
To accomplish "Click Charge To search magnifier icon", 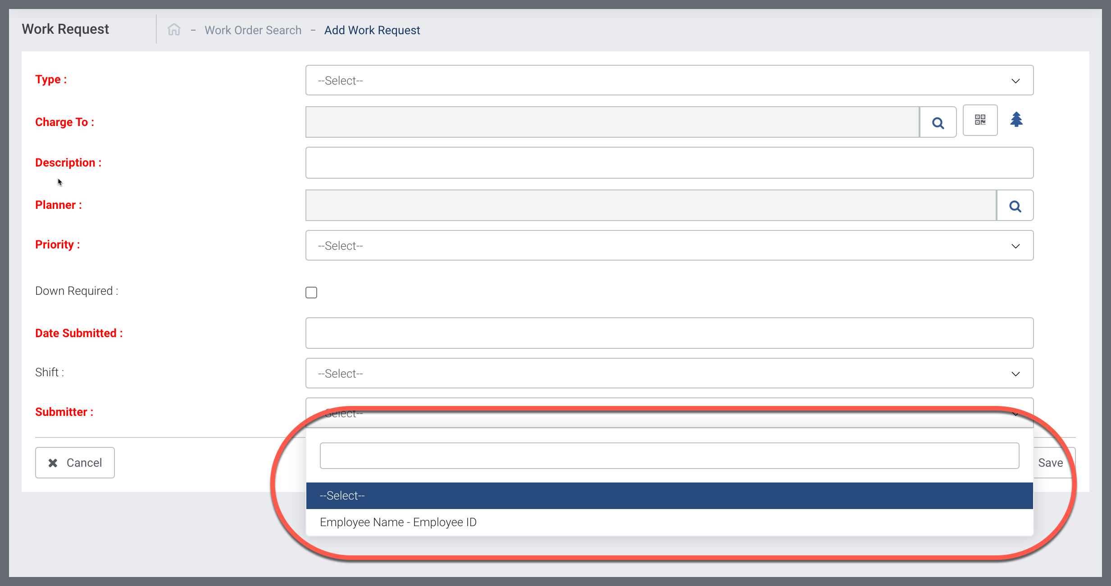I will click(938, 122).
